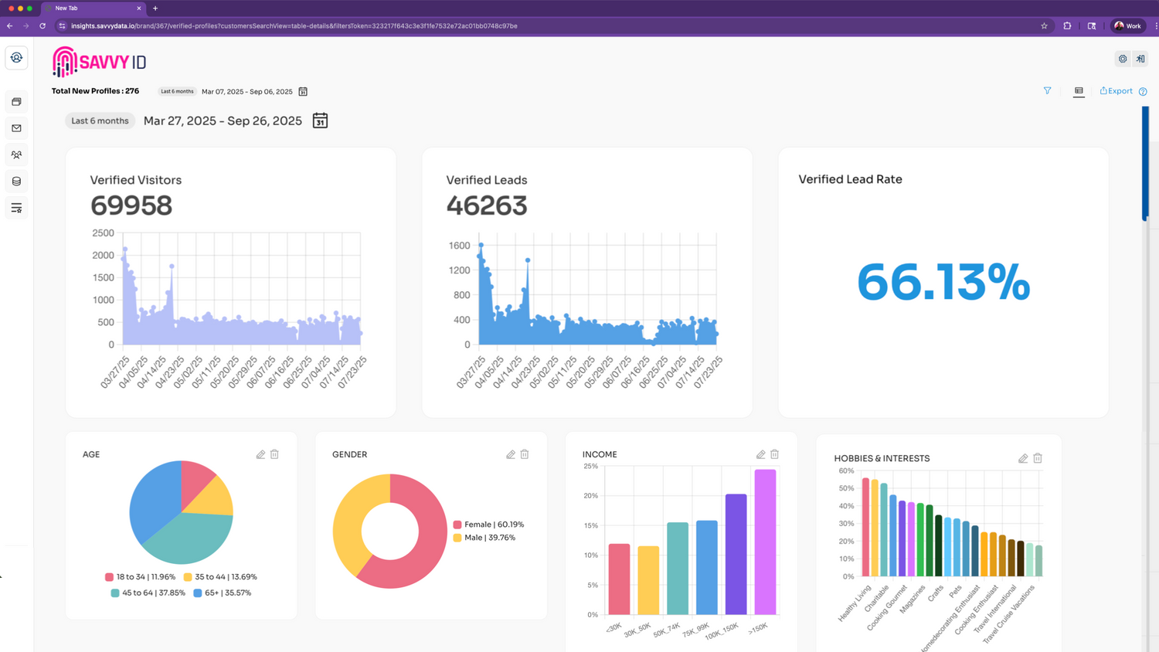Switch to the table view tab
This screenshot has width=1159, height=652.
[x=1079, y=91]
